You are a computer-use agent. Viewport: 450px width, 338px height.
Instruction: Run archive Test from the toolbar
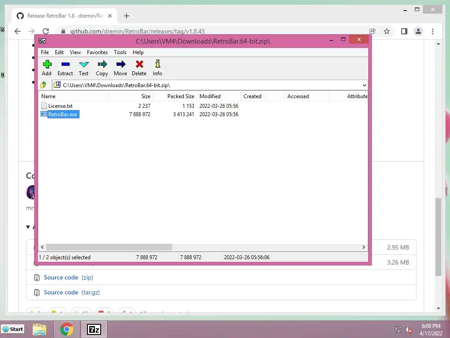[x=83, y=68]
